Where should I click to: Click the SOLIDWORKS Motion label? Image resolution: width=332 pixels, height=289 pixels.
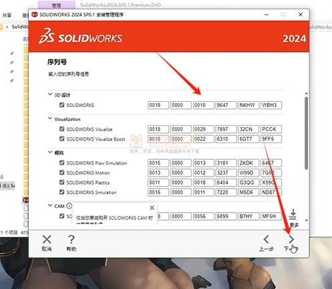click(88, 173)
